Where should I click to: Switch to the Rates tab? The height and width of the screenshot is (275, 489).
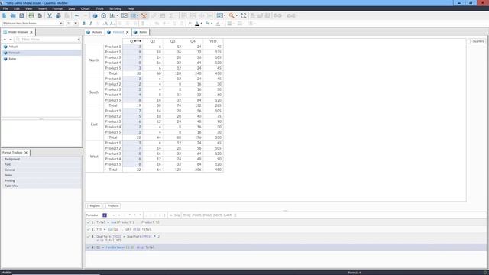[x=141, y=32]
